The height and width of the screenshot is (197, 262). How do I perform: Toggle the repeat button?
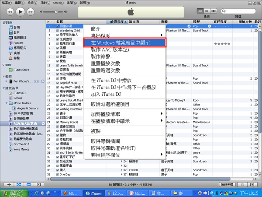[x=29, y=185]
